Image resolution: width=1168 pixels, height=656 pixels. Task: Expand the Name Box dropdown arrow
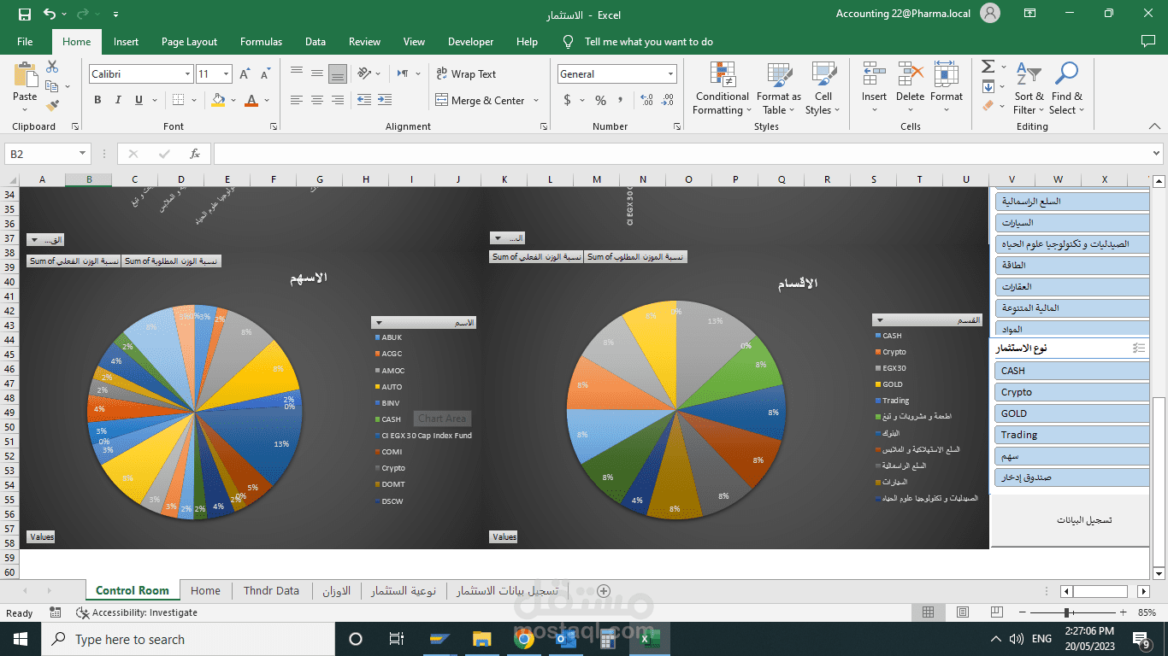(83, 154)
